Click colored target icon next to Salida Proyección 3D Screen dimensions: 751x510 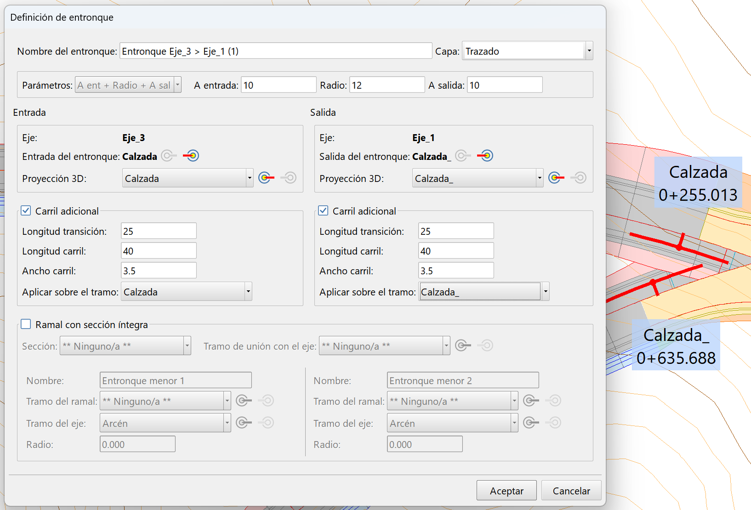[556, 178]
